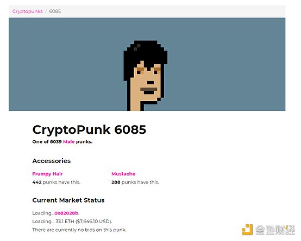Click the One of 6039 text

pyautogui.click(x=47, y=142)
